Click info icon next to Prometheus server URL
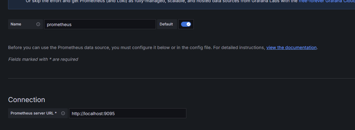Screen dimensions: 355x130 [63, 113]
